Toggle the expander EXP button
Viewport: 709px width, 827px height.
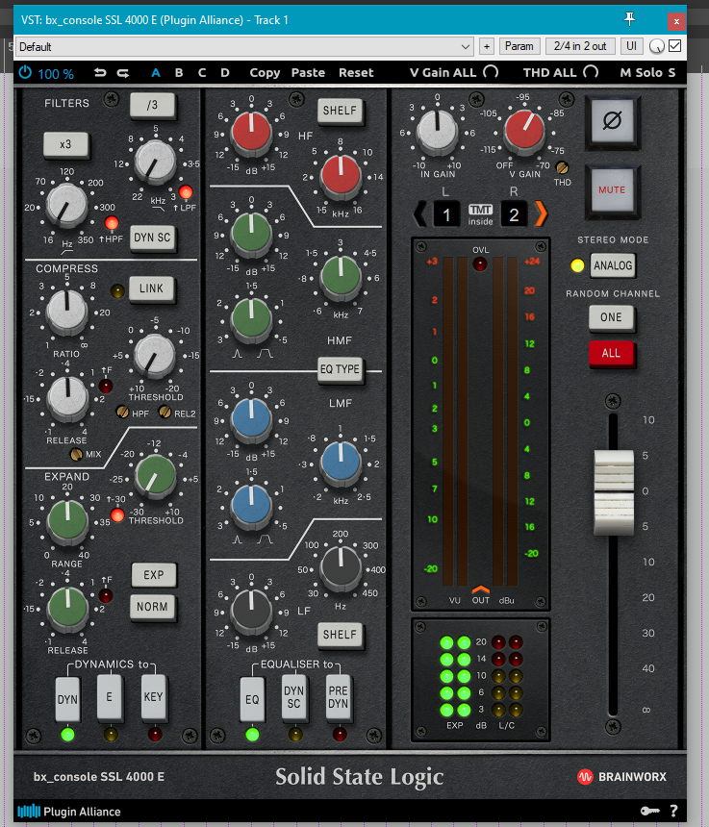(x=154, y=574)
